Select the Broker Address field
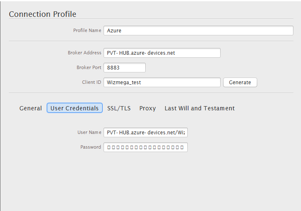 pos(162,53)
